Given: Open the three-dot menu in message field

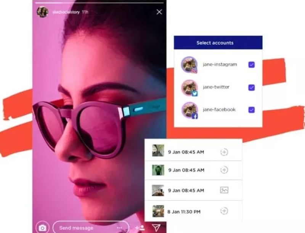Looking at the screenshot, I should 119,228.
